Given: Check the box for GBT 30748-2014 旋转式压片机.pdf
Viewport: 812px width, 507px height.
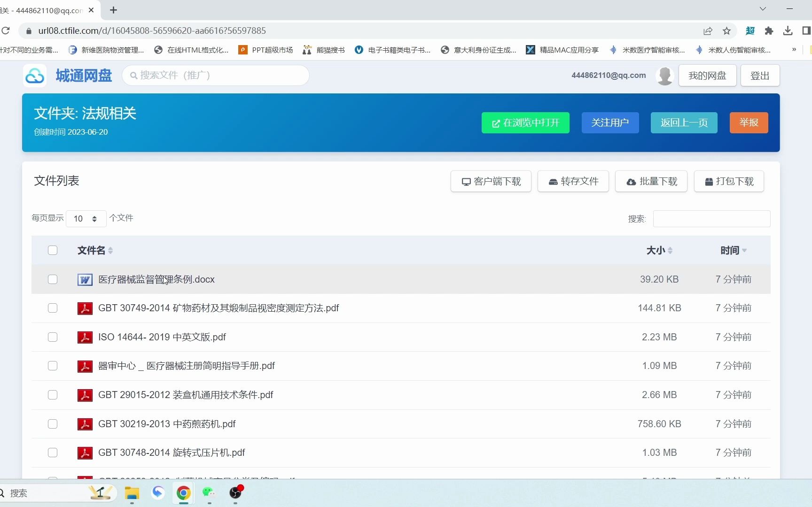Looking at the screenshot, I should tap(53, 453).
